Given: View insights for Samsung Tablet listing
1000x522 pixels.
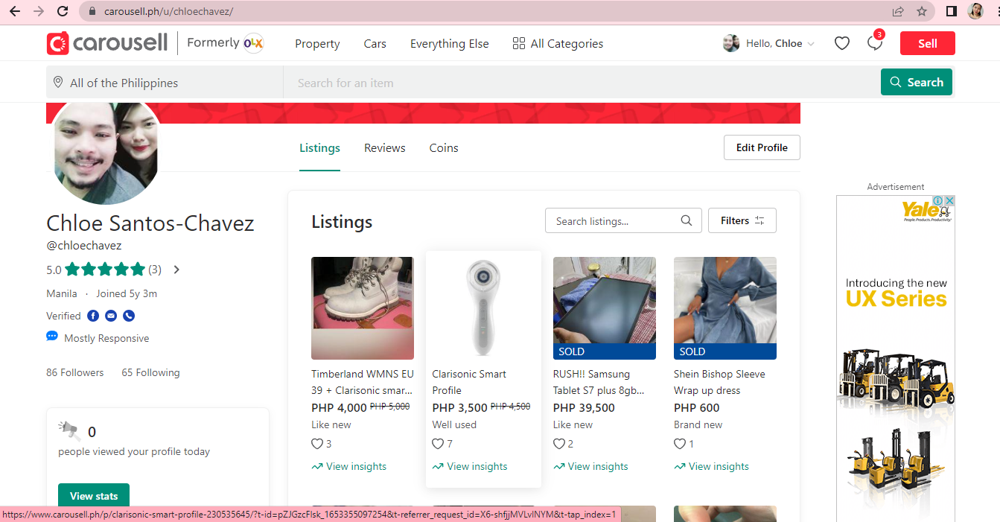Looking at the screenshot, I should point(590,466).
